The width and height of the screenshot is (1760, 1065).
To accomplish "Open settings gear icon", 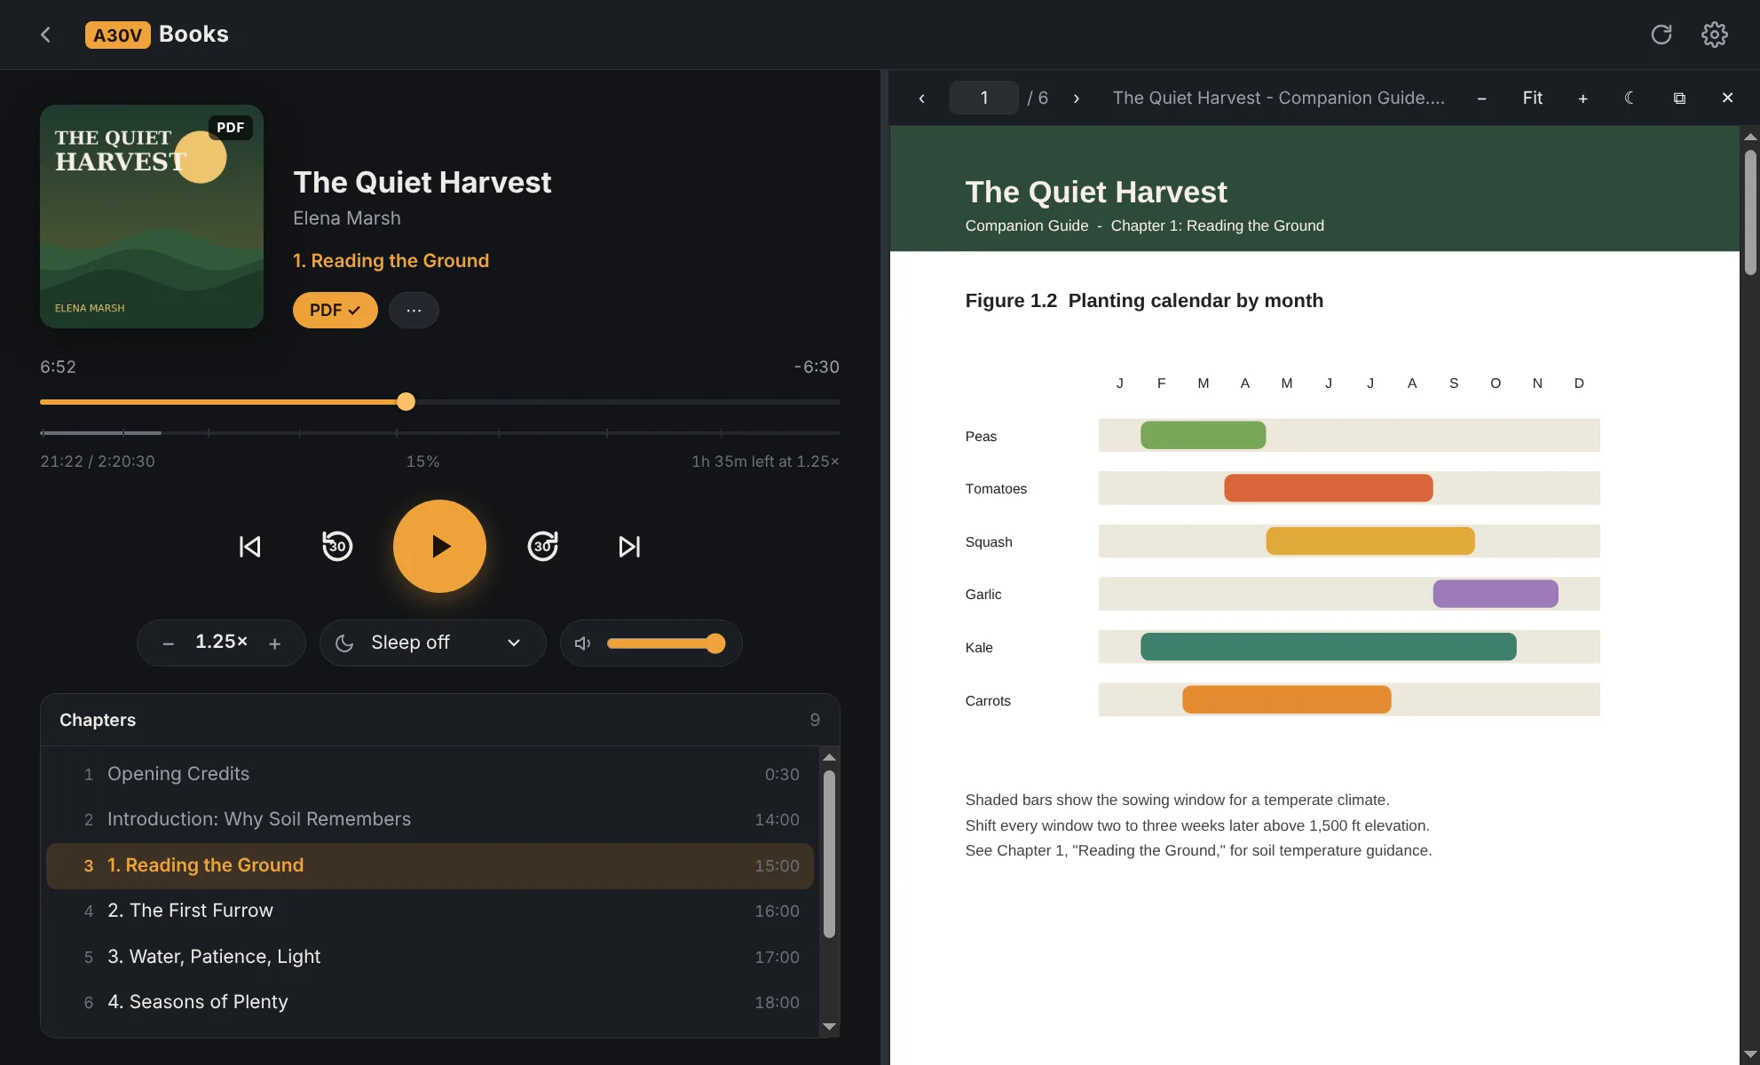I will click(1714, 35).
